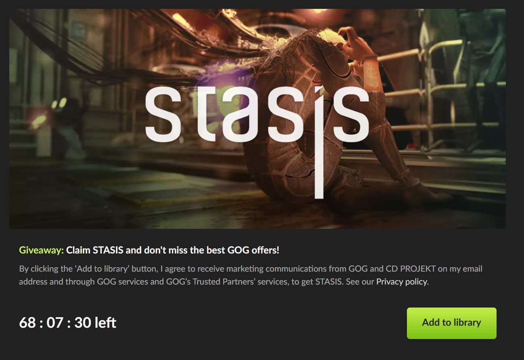This screenshot has height=360, width=524.
Task: Click the white STASIS logo on the banner
Action: coord(257,121)
